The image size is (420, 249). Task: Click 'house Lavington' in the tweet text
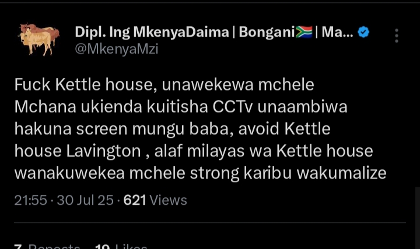click(x=77, y=151)
